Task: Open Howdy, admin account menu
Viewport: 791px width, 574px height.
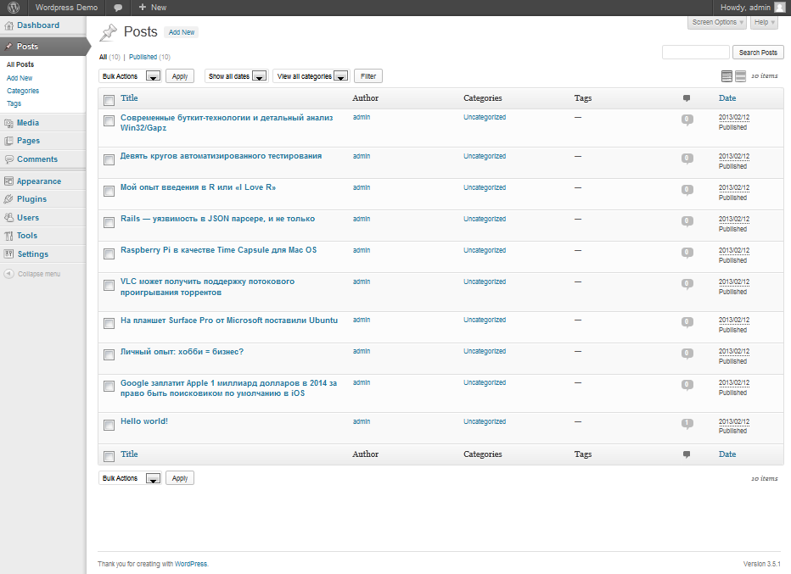Action: click(752, 8)
